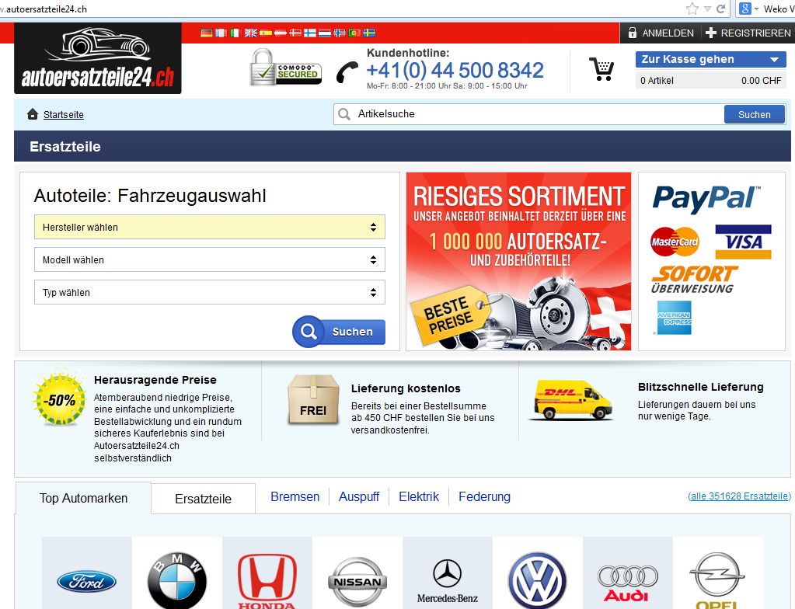Click the Google search engine icon

pyautogui.click(x=744, y=9)
